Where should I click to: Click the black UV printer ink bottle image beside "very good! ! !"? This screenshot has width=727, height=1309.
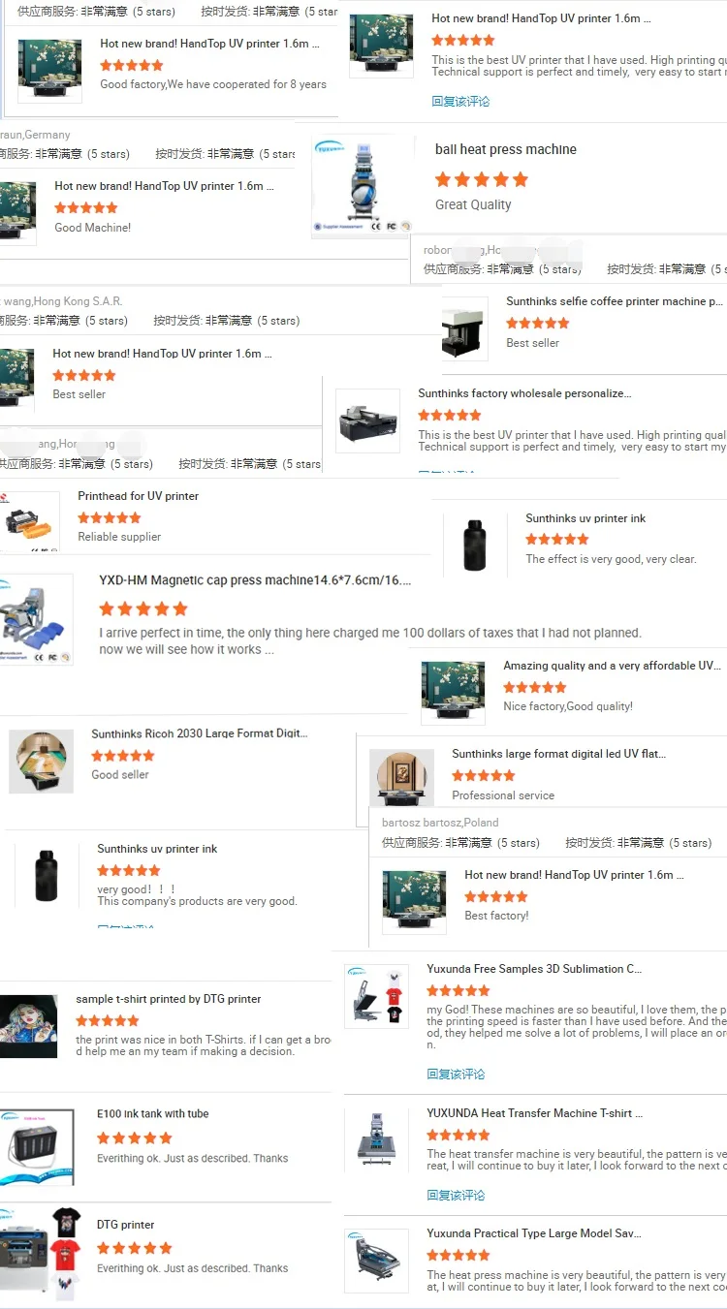(46, 875)
